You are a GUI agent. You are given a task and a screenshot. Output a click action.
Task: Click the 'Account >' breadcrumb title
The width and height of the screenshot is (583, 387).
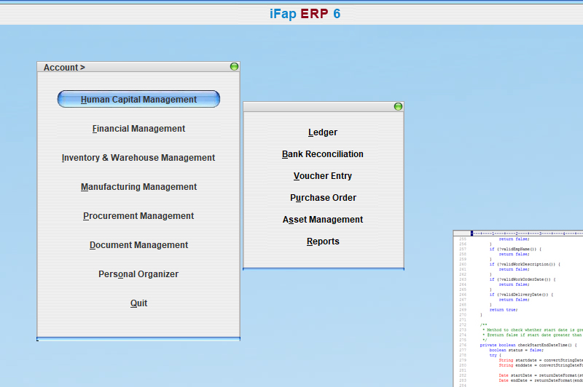[x=64, y=68]
